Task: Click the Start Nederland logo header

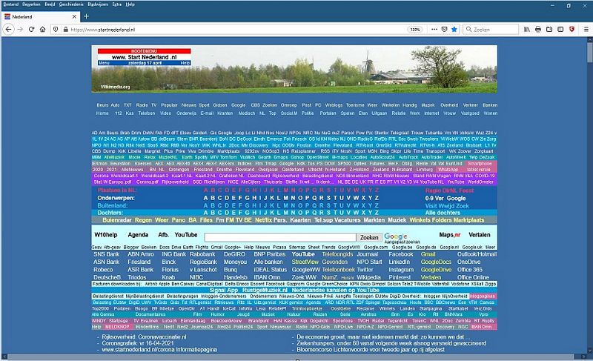Action: 144,56
